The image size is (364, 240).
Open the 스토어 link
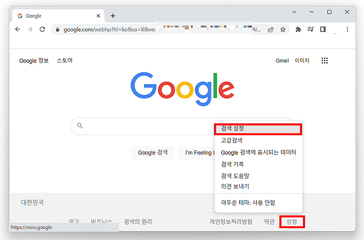64,60
